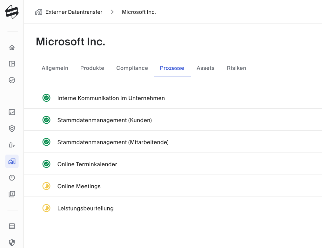This screenshot has width=322, height=248.
Task: Open the dashboard layout icon in sidebar
Action: pyautogui.click(x=12, y=64)
